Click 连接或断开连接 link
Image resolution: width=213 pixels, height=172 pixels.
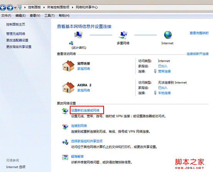[x=198, y=54]
